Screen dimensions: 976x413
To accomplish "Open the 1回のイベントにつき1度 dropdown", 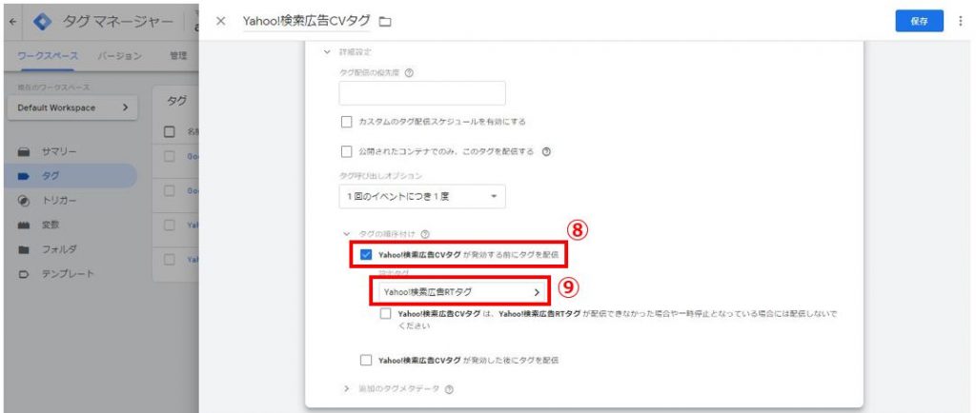I will pos(422,196).
